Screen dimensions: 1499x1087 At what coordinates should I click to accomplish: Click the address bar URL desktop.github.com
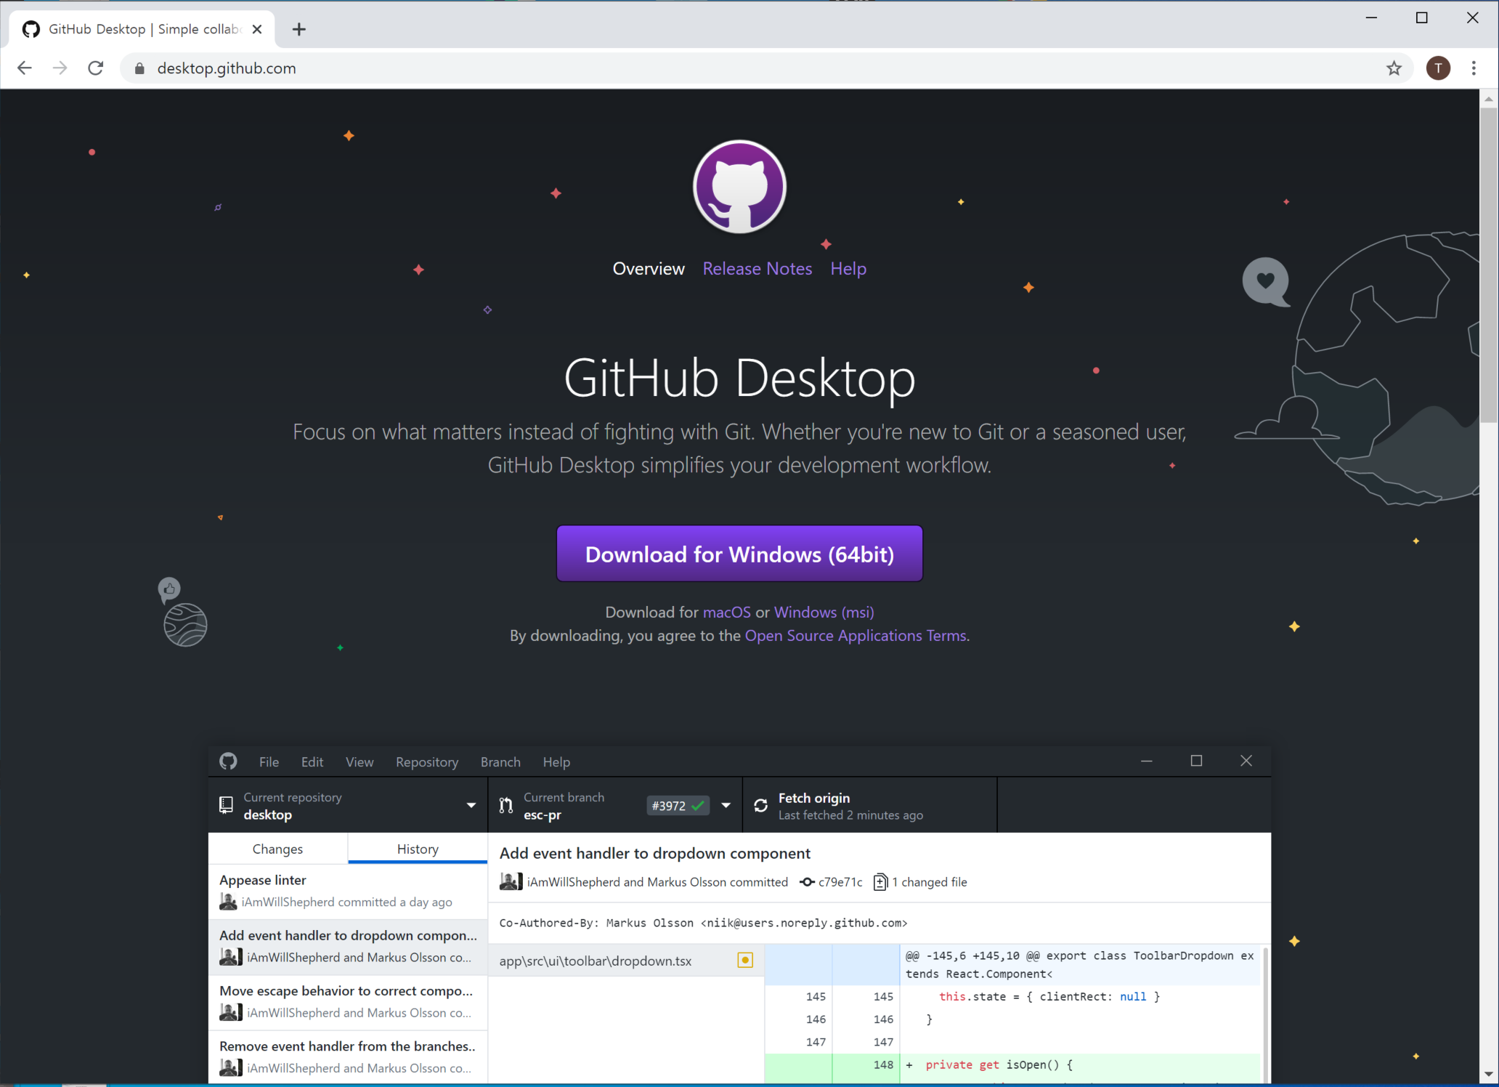[x=227, y=68]
